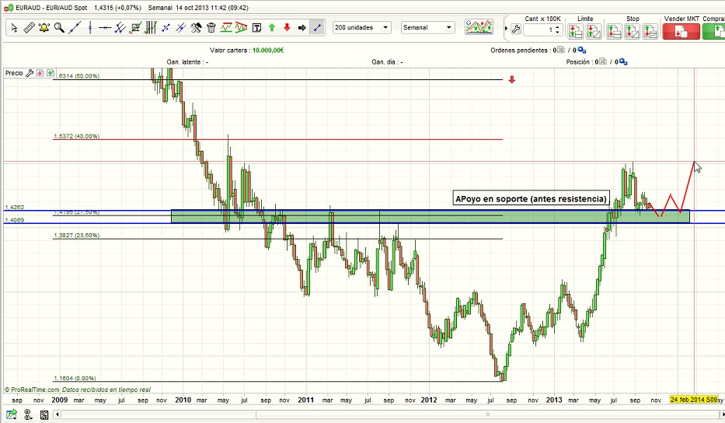Open the Ordenes pendientes gears settings
The image size is (725, 423).
582,50
